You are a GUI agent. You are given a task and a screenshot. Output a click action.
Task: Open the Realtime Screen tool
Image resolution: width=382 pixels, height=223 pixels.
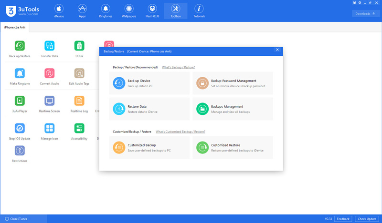click(x=50, y=101)
